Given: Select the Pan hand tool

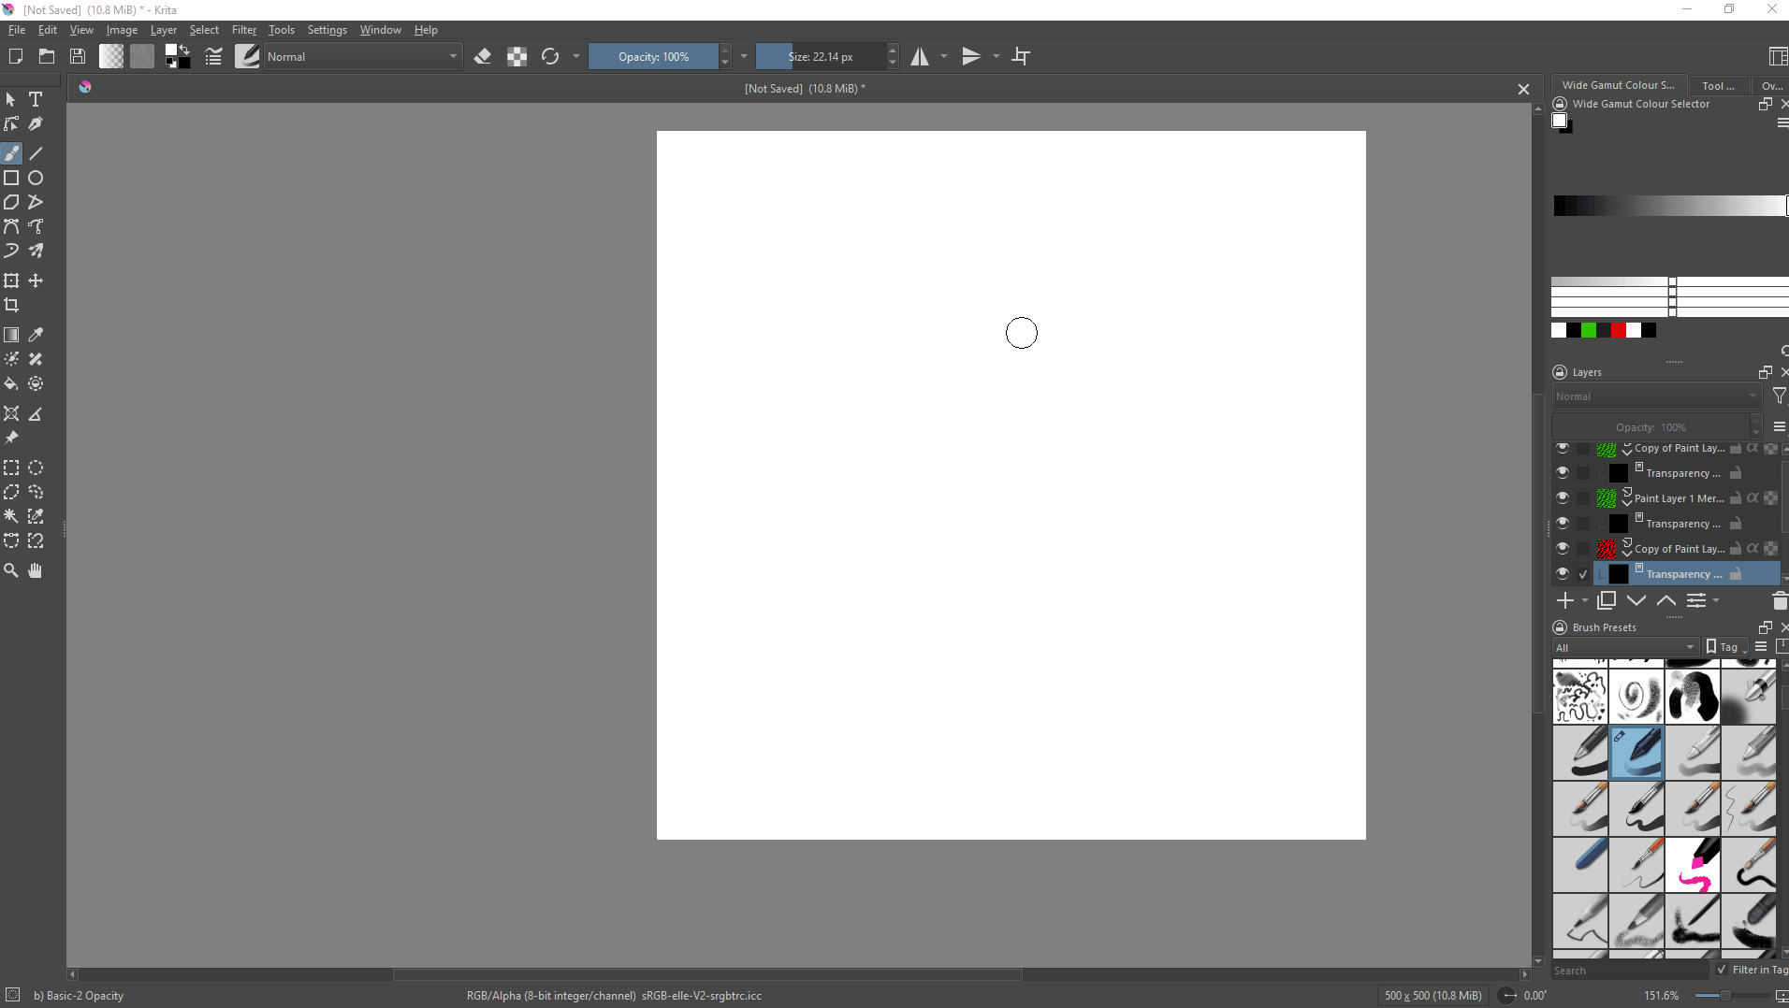Looking at the screenshot, I should (x=36, y=570).
